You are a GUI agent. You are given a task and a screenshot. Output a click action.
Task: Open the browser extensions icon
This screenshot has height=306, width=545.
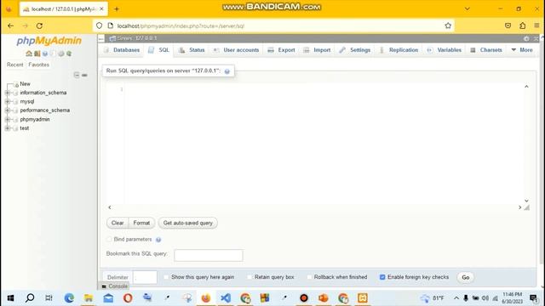(x=522, y=25)
